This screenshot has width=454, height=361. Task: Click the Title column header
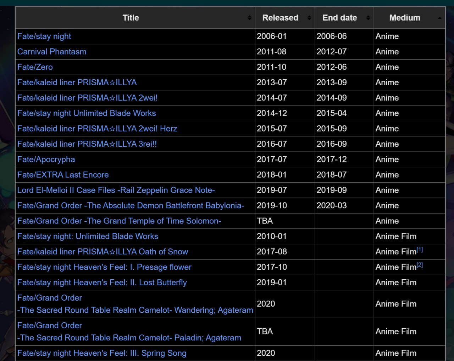click(135, 18)
